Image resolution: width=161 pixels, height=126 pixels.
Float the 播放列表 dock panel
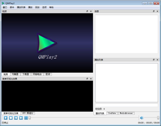click(154, 60)
